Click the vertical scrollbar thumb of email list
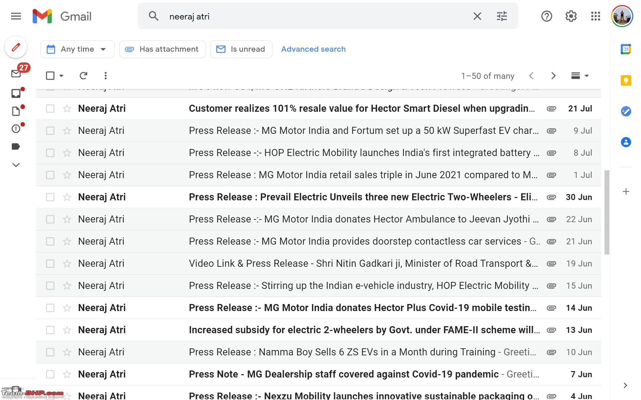641x400 pixels. point(607,212)
